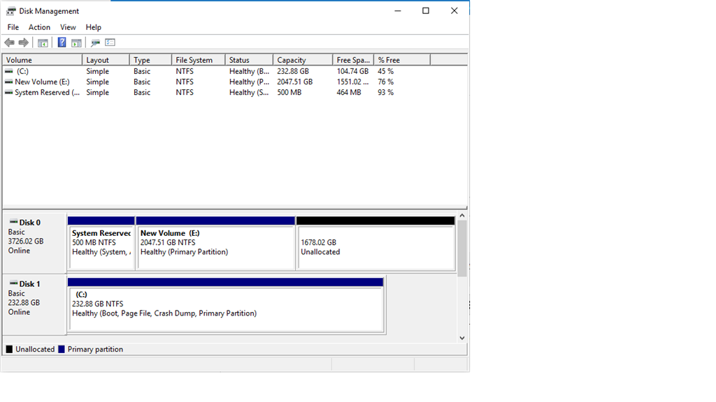Click the '93 %' free cell
716x402 pixels.
click(x=385, y=92)
